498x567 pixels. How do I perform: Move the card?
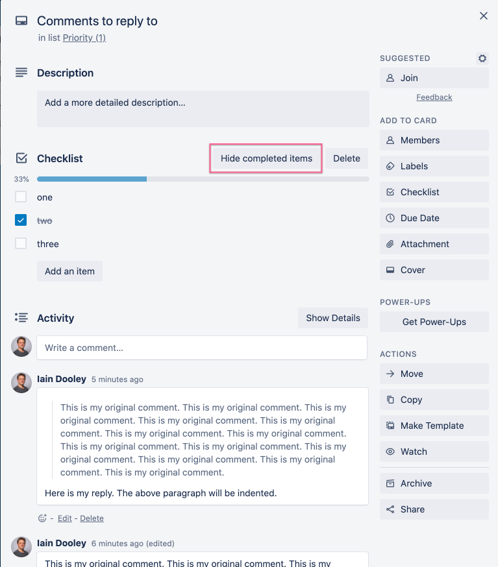pos(434,374)
